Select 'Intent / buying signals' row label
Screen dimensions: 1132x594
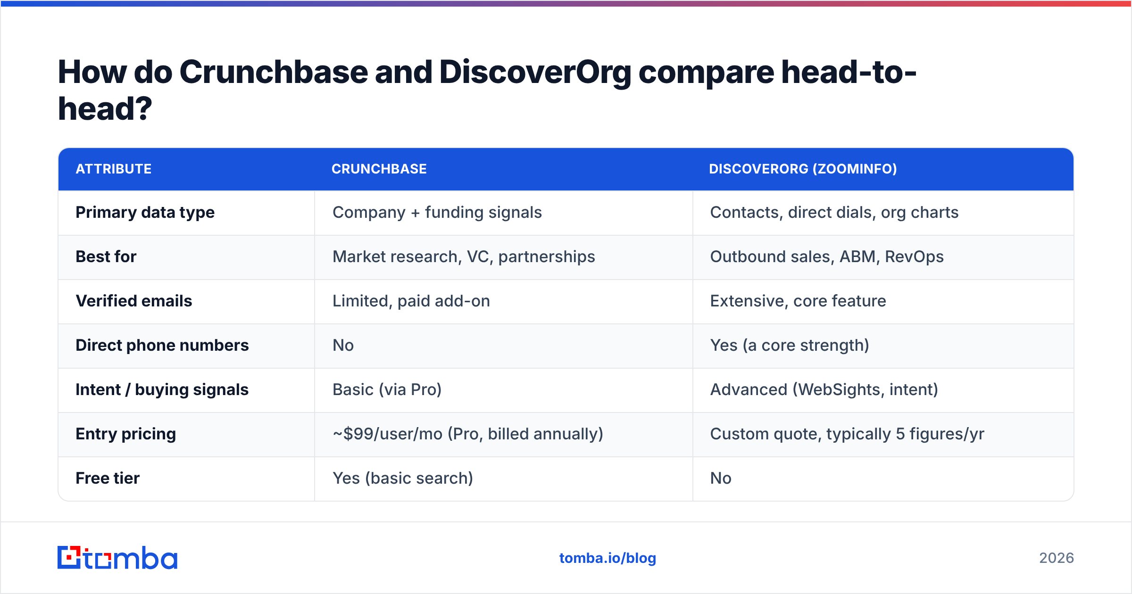tap(162, 390)
